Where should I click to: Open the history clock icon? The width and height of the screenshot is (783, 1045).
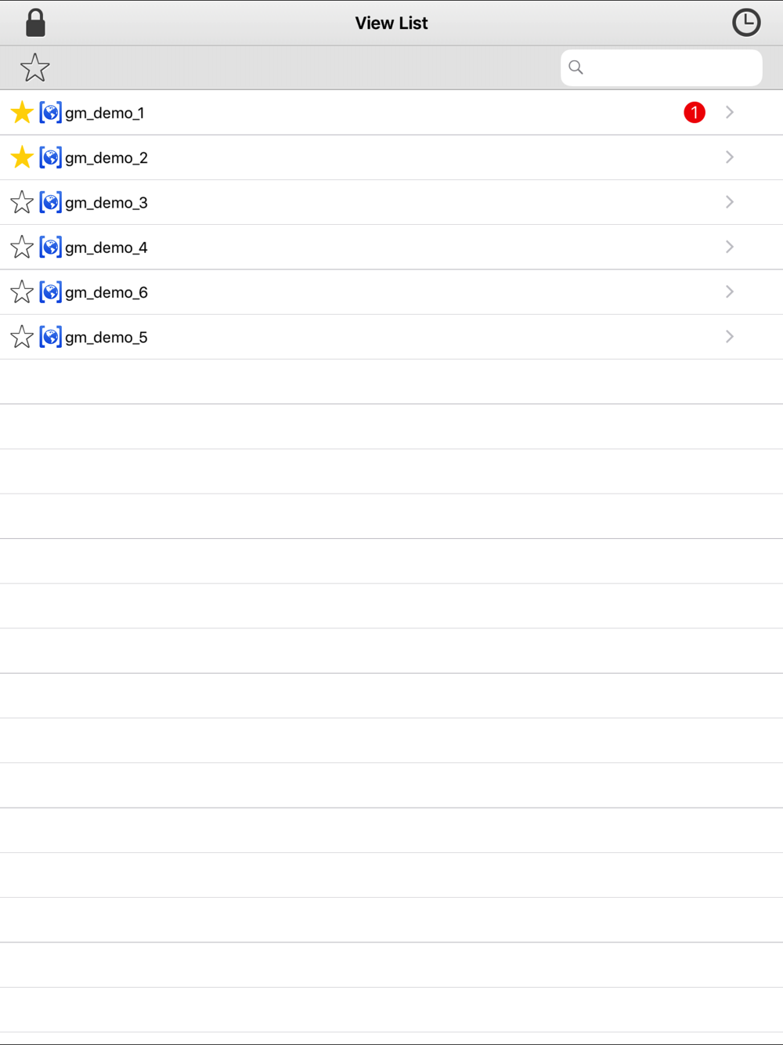click(x=746, y=23)
